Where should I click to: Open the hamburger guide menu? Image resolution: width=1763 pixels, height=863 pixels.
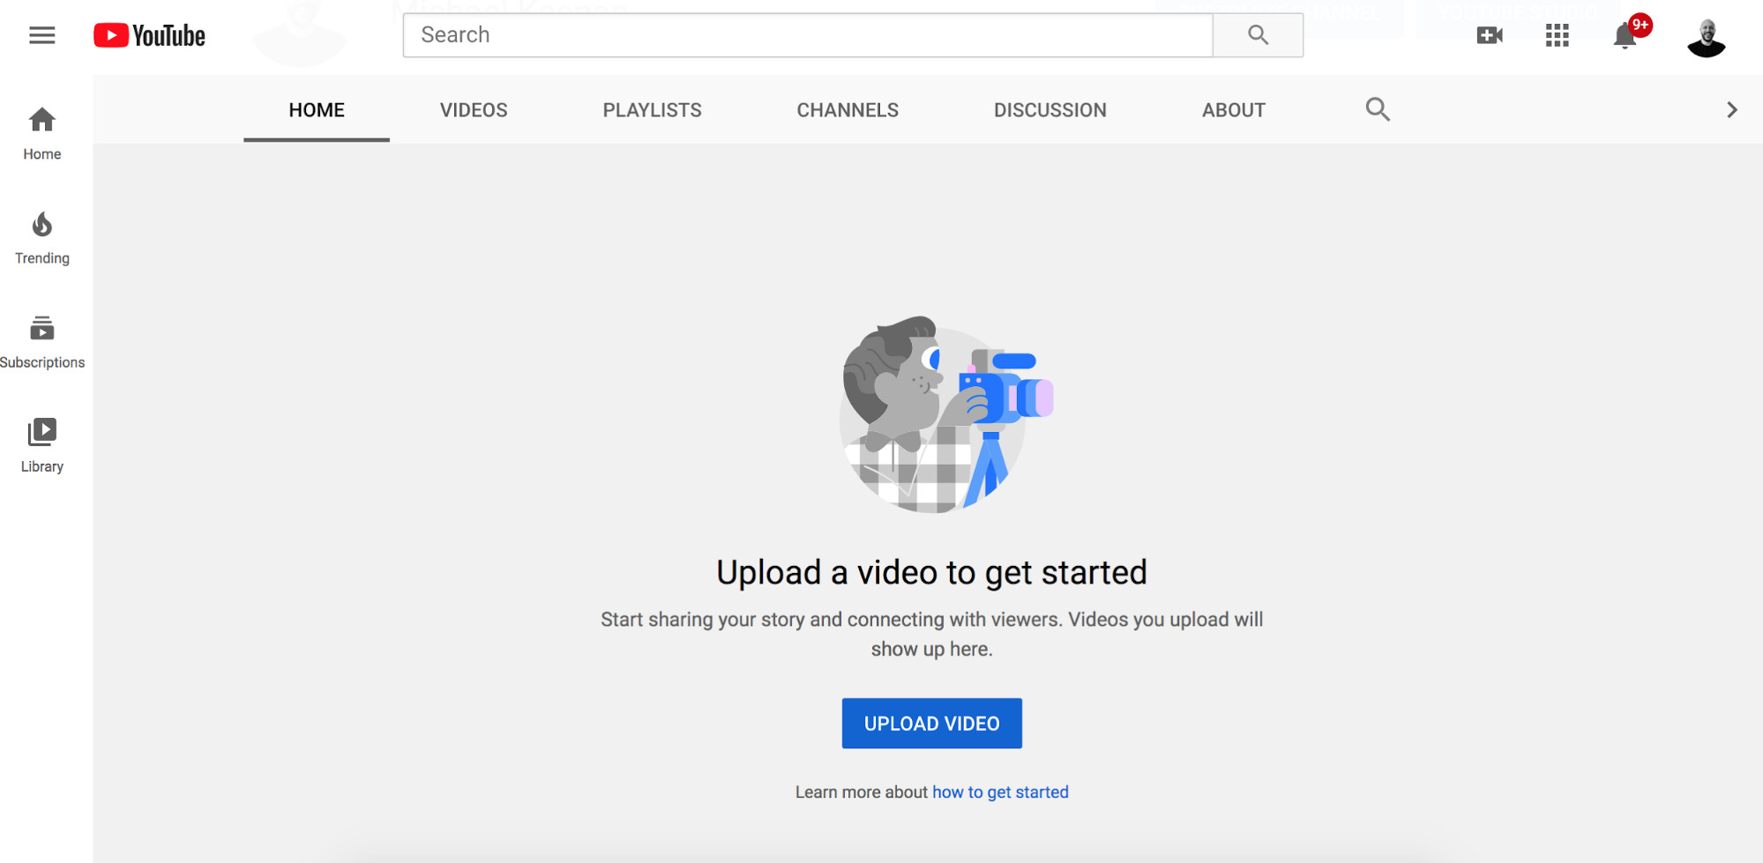[x=41, y=35]
